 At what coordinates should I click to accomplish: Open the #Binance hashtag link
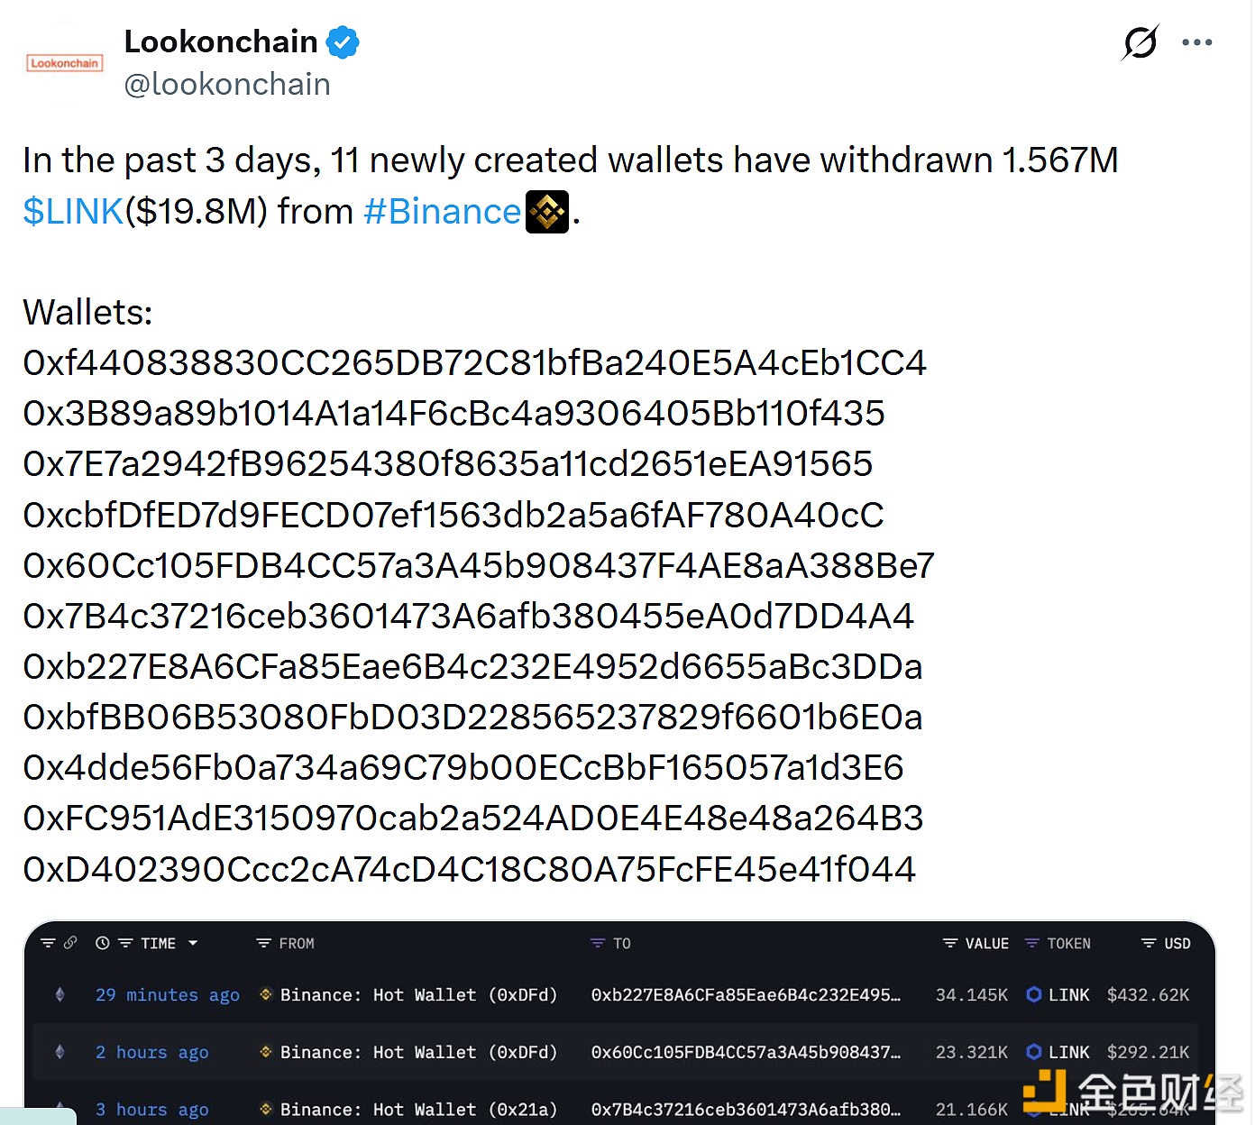tap(442, 212)
